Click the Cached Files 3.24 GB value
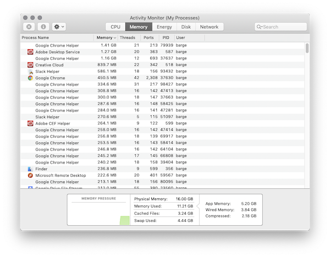 [185, 213]
